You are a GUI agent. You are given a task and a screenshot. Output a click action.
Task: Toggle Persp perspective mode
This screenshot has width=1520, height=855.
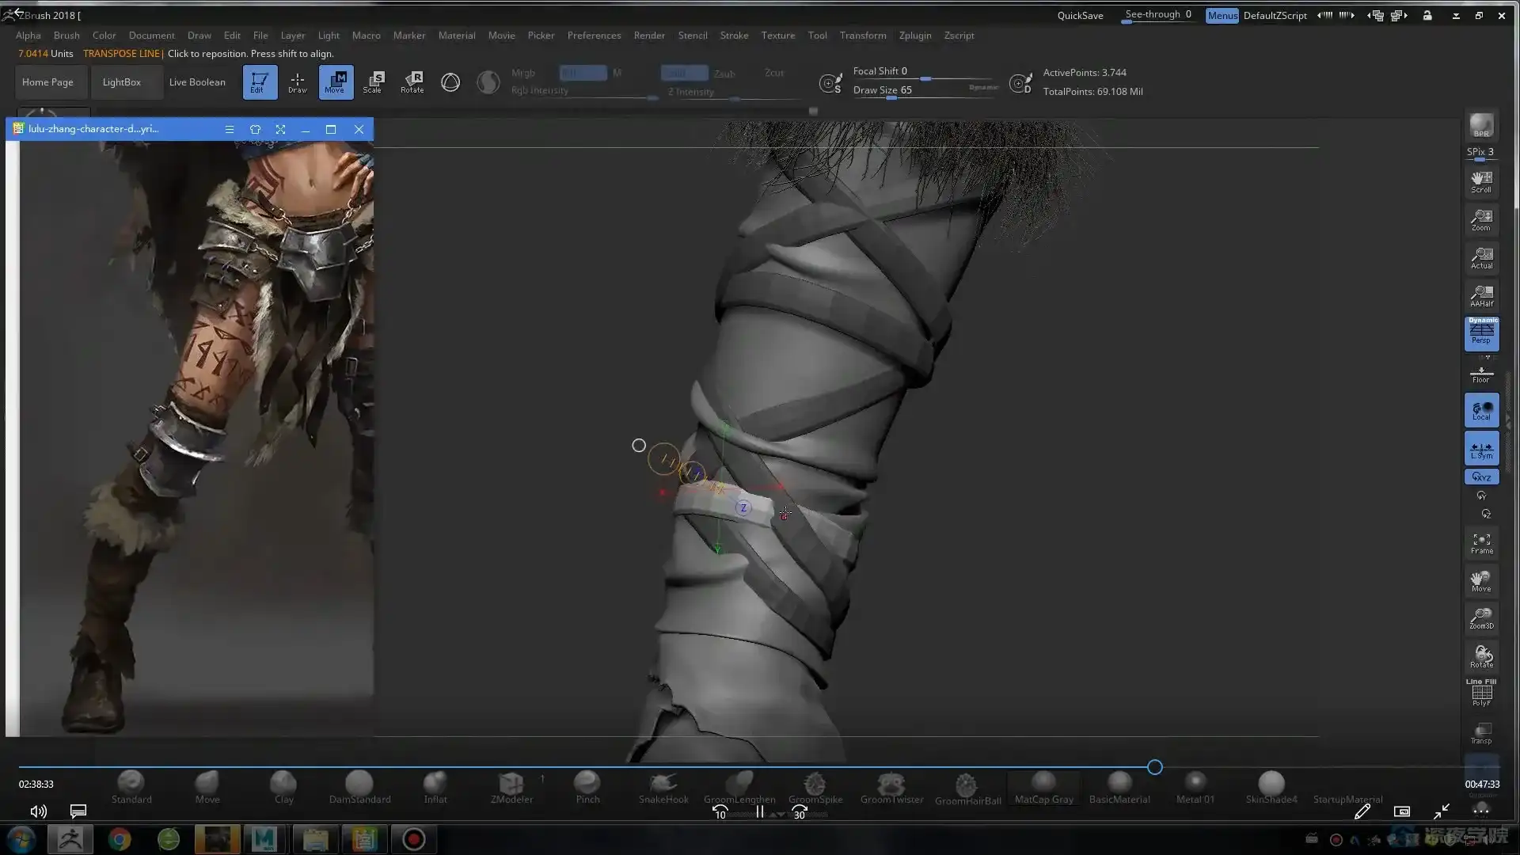point(1481,334)
